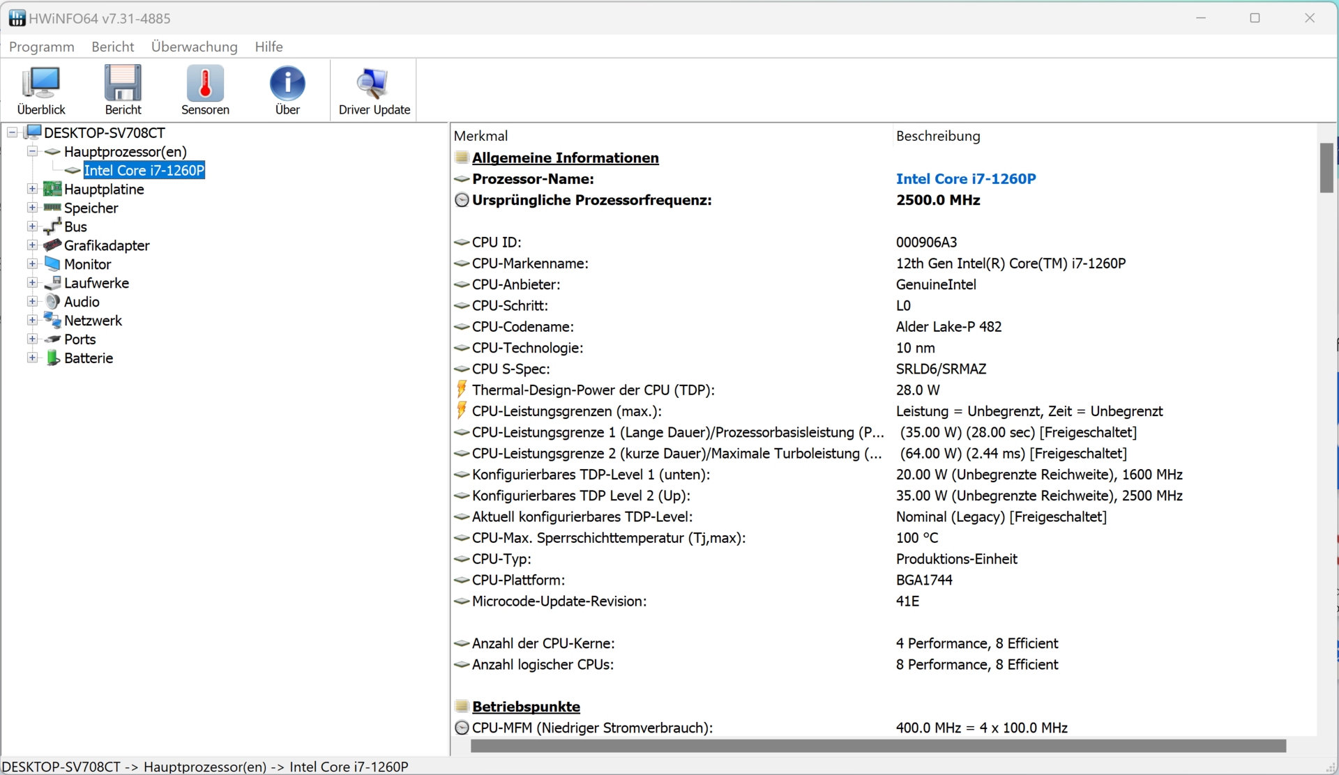The height and width of the screenshot is (775, 1339).
Task: Open the Sensoren thermometer icon
Action: pos(205,84)
